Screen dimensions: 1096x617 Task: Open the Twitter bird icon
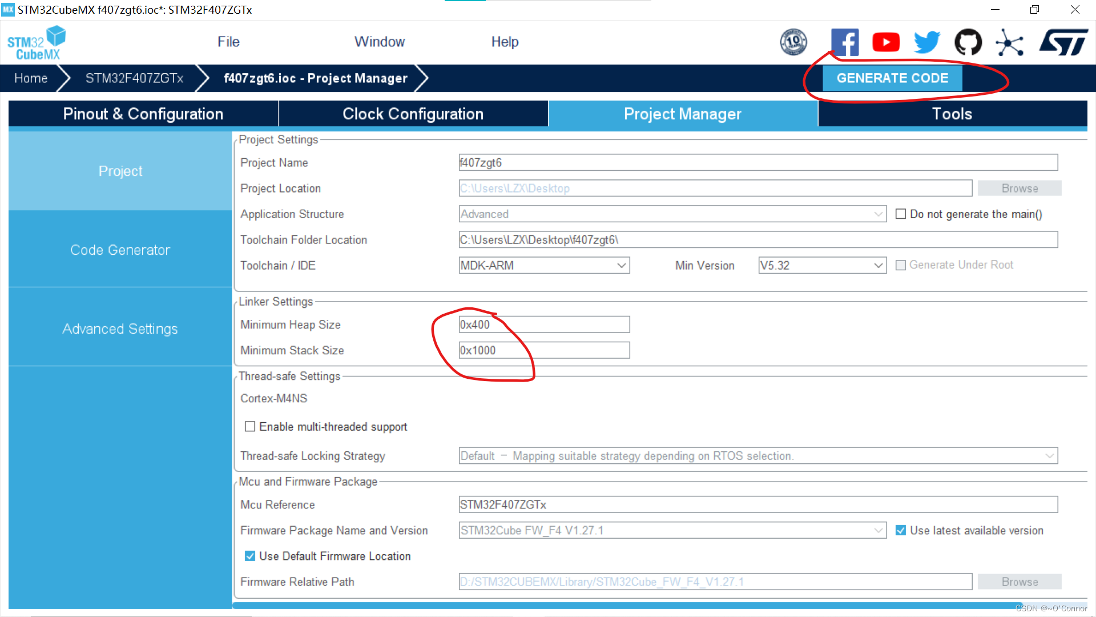coord(927,42)
